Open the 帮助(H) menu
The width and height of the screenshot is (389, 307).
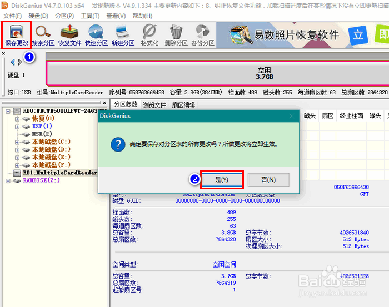pyautogui.click(x=142, y=16)
